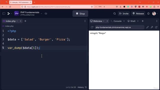Image resolution: width=160 pixels, height=90 pixels.
Task: Click code line 3 with $data array
Action: point(39,39)
